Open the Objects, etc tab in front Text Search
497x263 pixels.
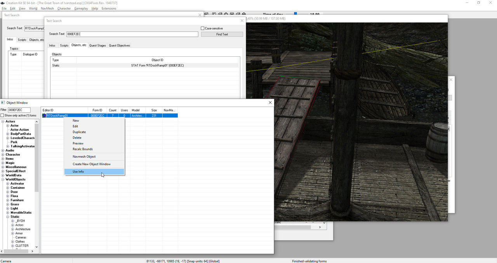coord(79,45)
